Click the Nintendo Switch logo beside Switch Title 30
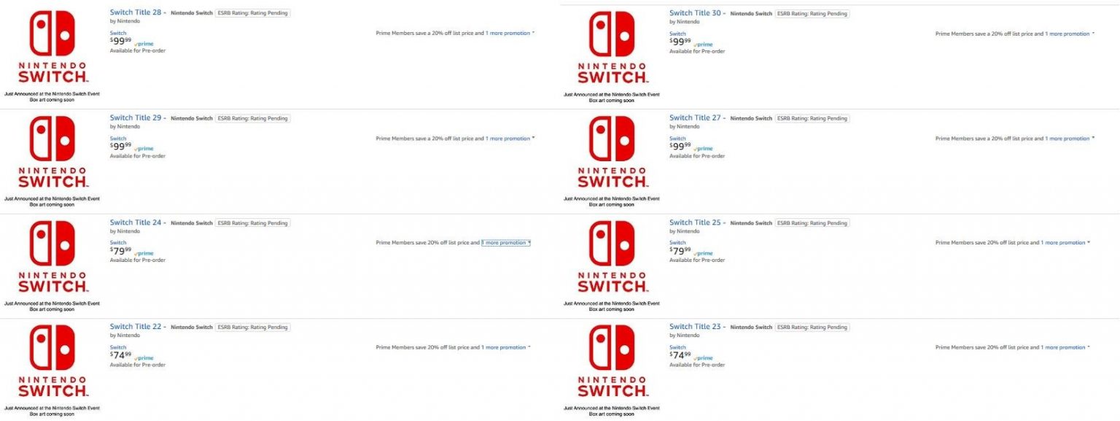The height and width of the screenshot is (421, 1120). coord(612,45)
